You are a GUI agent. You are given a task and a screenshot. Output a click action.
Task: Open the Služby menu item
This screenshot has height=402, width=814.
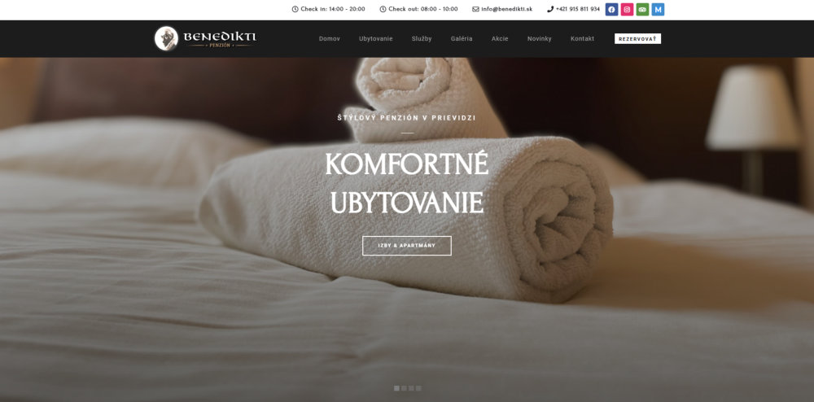(x=422, y=39)
